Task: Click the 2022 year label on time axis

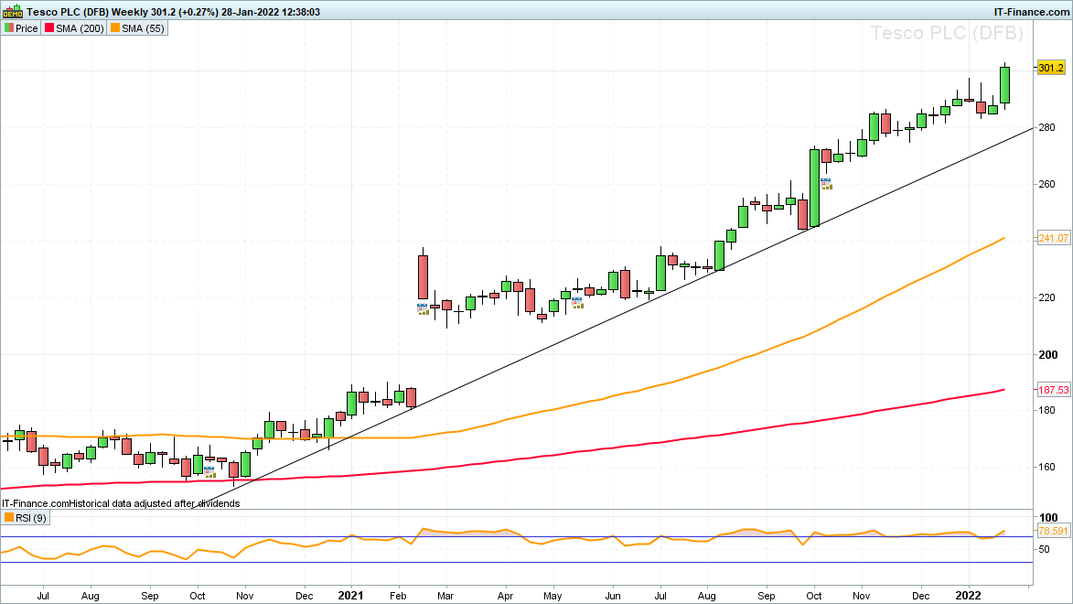Action: click(969, 596)
